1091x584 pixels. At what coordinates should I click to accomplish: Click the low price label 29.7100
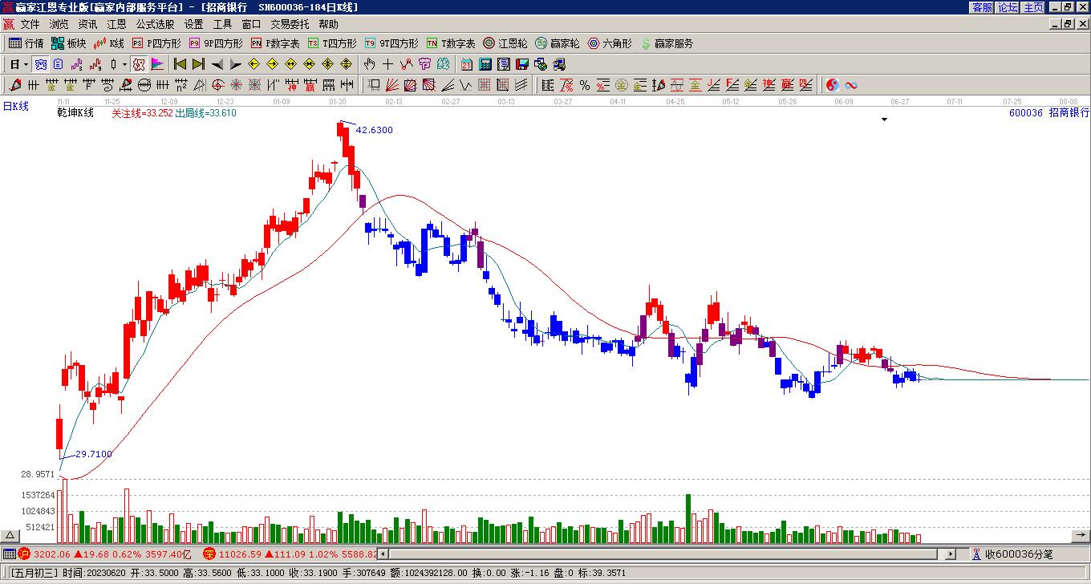click(94, 454)
